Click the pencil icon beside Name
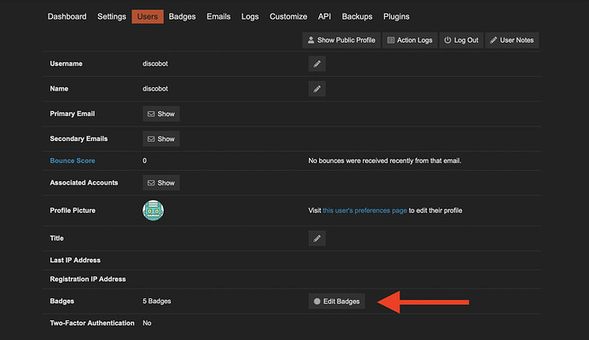Image resolution: width=589 pixels, height=340 pixels. click(x=317, y=89)
